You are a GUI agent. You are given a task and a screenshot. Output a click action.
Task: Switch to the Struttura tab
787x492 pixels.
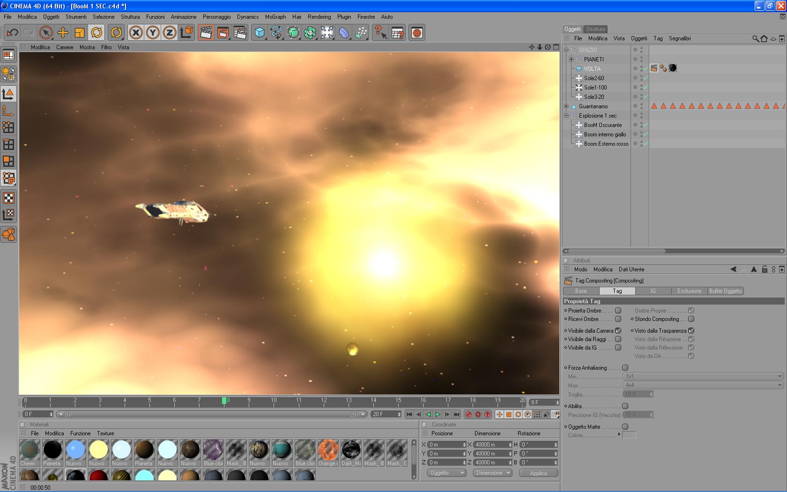[595, 29]
